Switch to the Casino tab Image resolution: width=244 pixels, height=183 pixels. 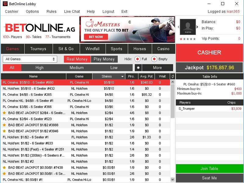tap(163, 49)
